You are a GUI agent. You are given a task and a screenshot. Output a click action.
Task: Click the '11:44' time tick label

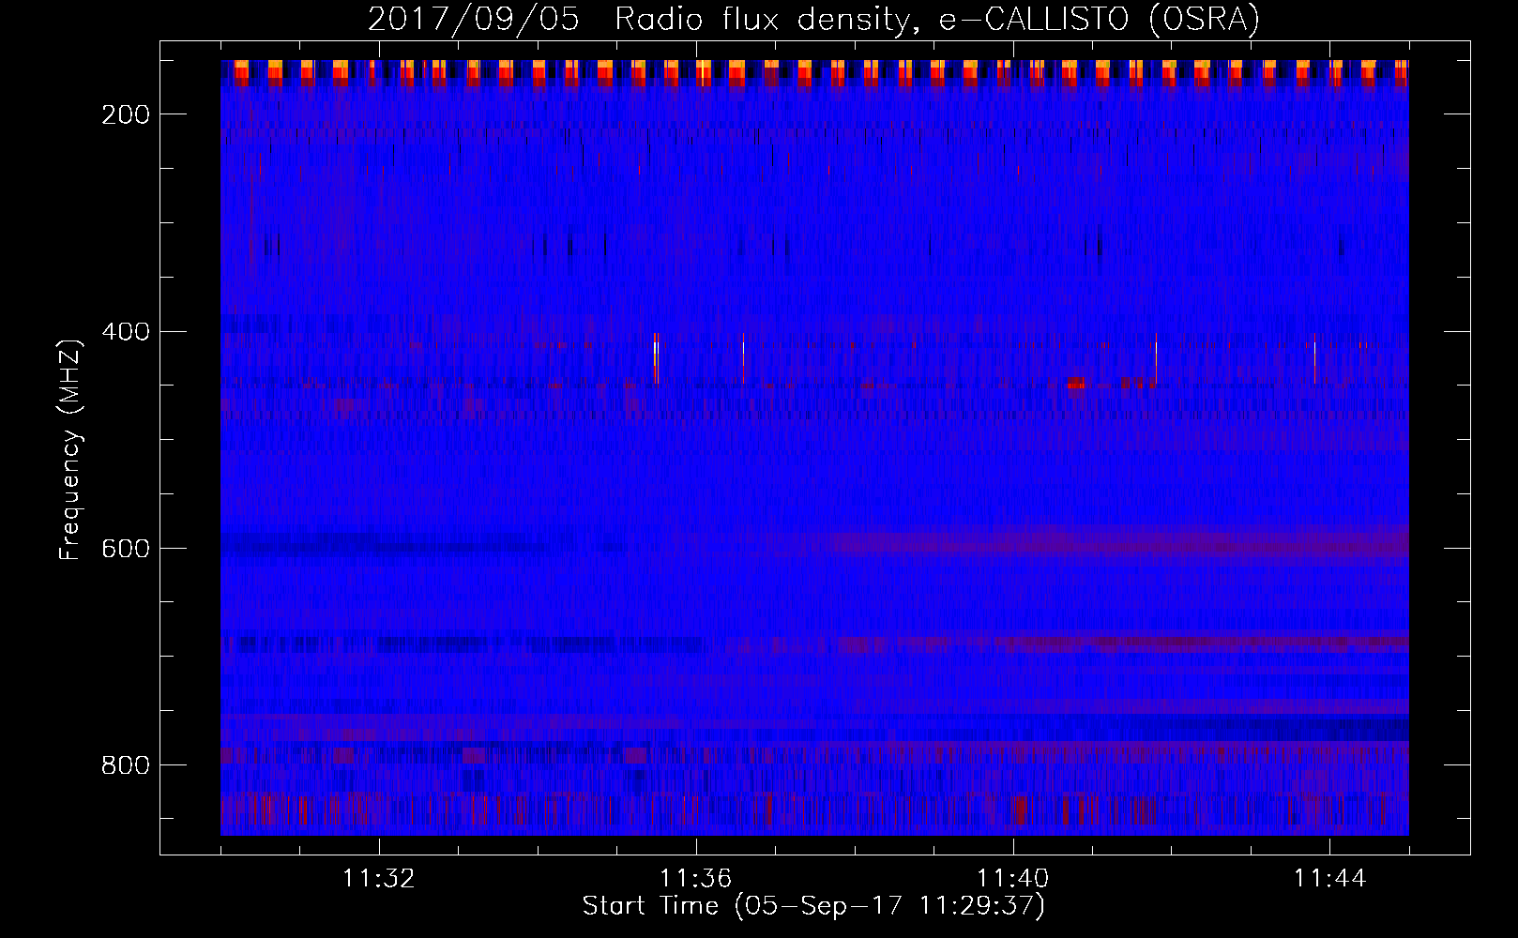coord(1329,879)
